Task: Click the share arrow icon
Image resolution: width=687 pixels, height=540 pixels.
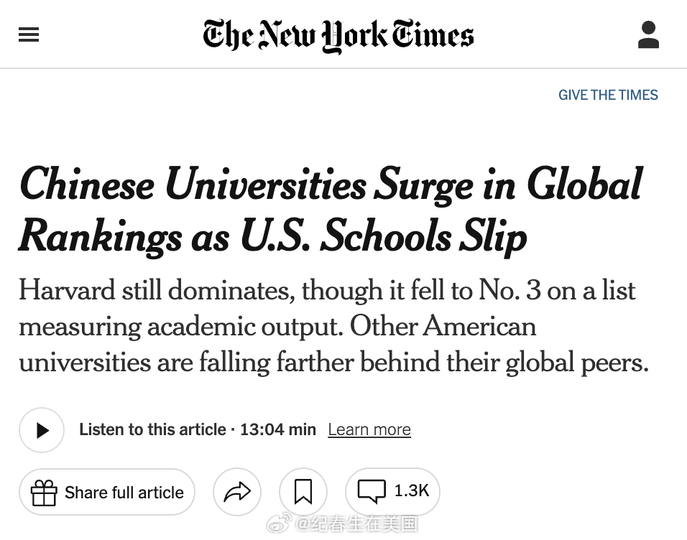Action: tap(237, 492)
